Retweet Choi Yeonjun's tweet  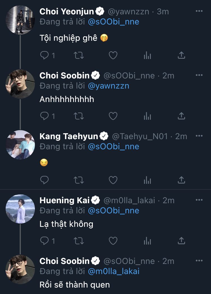click(79, 55)
